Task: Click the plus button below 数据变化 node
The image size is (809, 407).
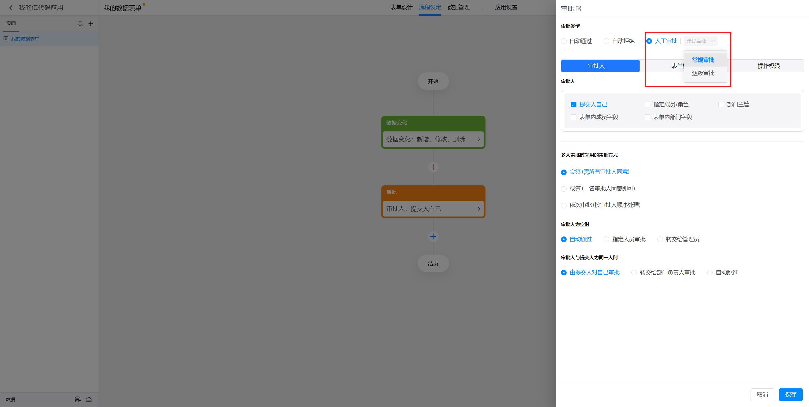Action: [x=433, y=167]
